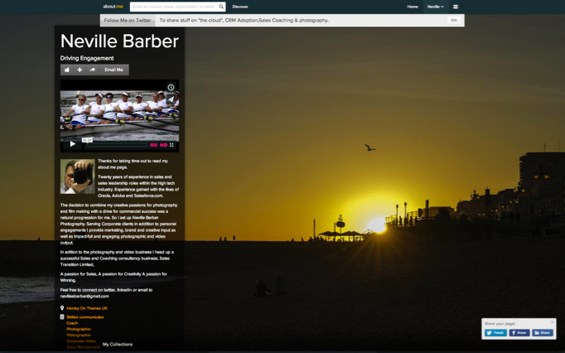Click the Watch Later clock icon on video
The height and width of the screenshot is (353, 565).
point(171,87)
